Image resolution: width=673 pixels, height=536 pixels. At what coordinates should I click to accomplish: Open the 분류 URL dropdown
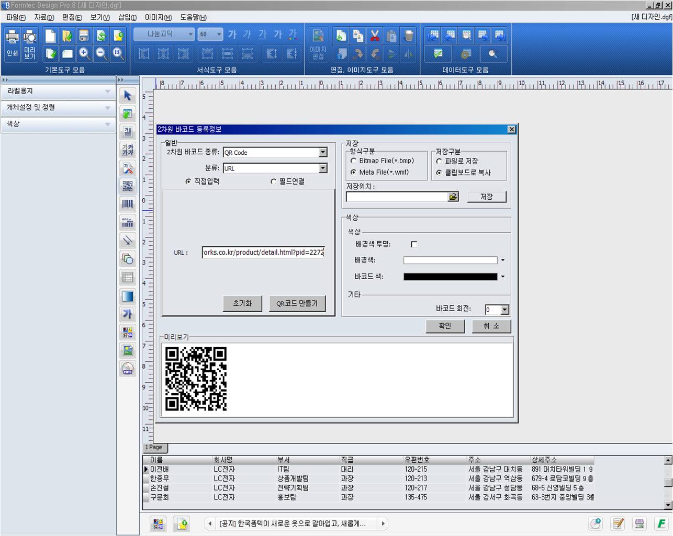point(323,168)
